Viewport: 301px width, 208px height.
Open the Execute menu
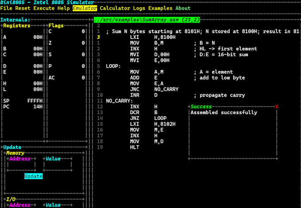click(44, 8)
